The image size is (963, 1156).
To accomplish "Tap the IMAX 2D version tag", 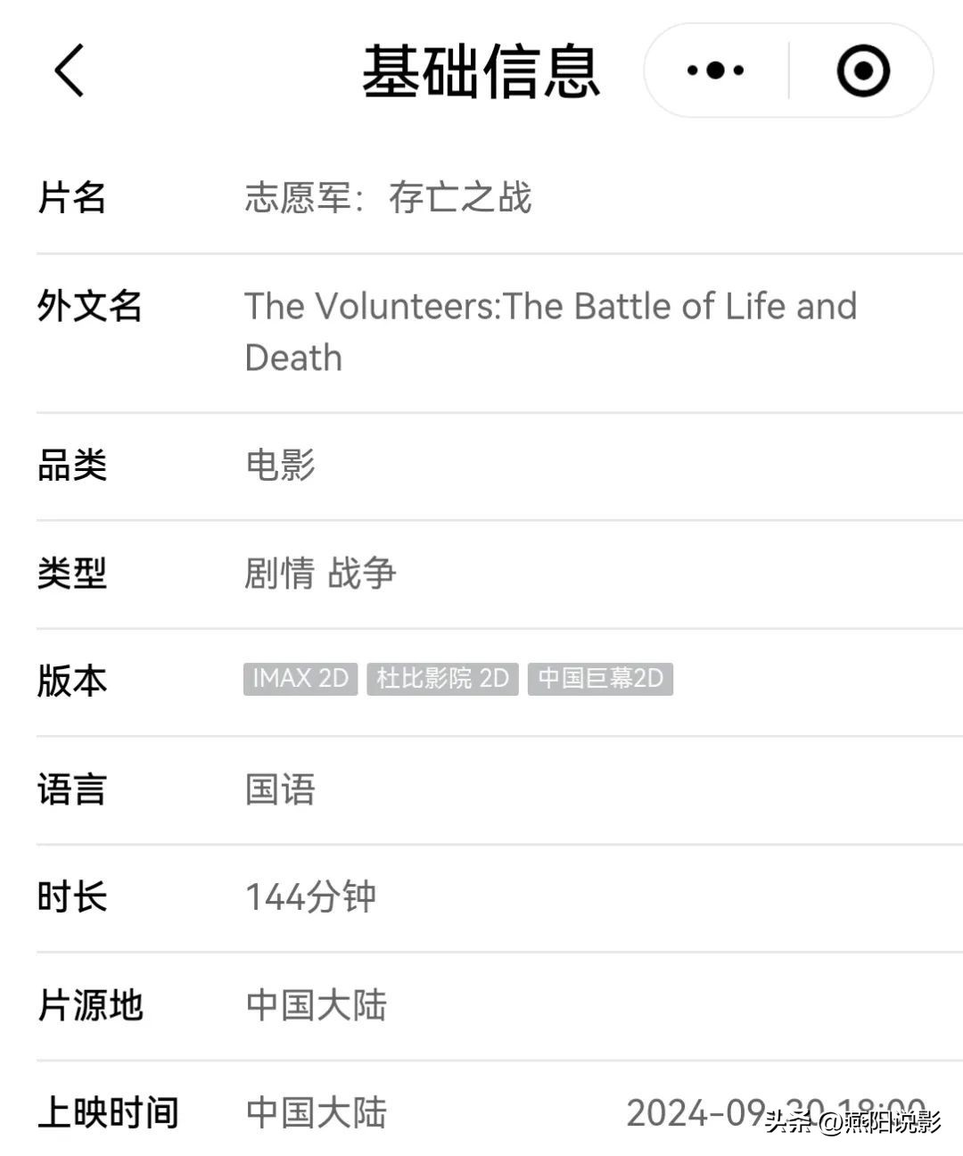I will coord(300,679).
